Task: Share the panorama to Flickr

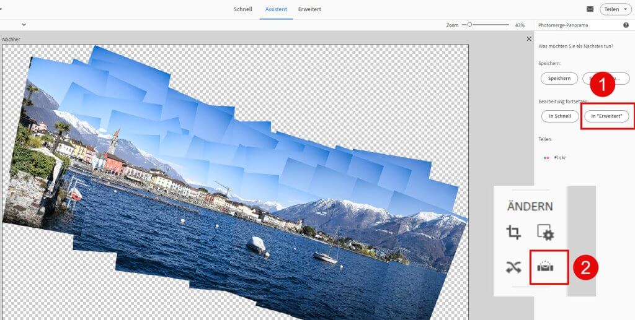Action: point(555,158)
